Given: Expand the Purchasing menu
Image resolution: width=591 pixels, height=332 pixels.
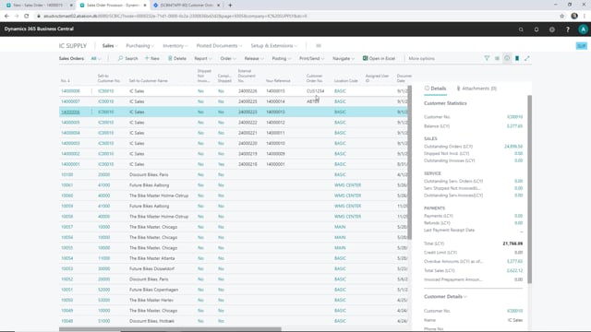Looking at the screenshot, I should click(139, 45).
